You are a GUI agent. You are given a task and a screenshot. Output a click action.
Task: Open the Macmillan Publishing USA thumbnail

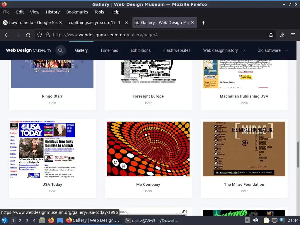point(244,74)
